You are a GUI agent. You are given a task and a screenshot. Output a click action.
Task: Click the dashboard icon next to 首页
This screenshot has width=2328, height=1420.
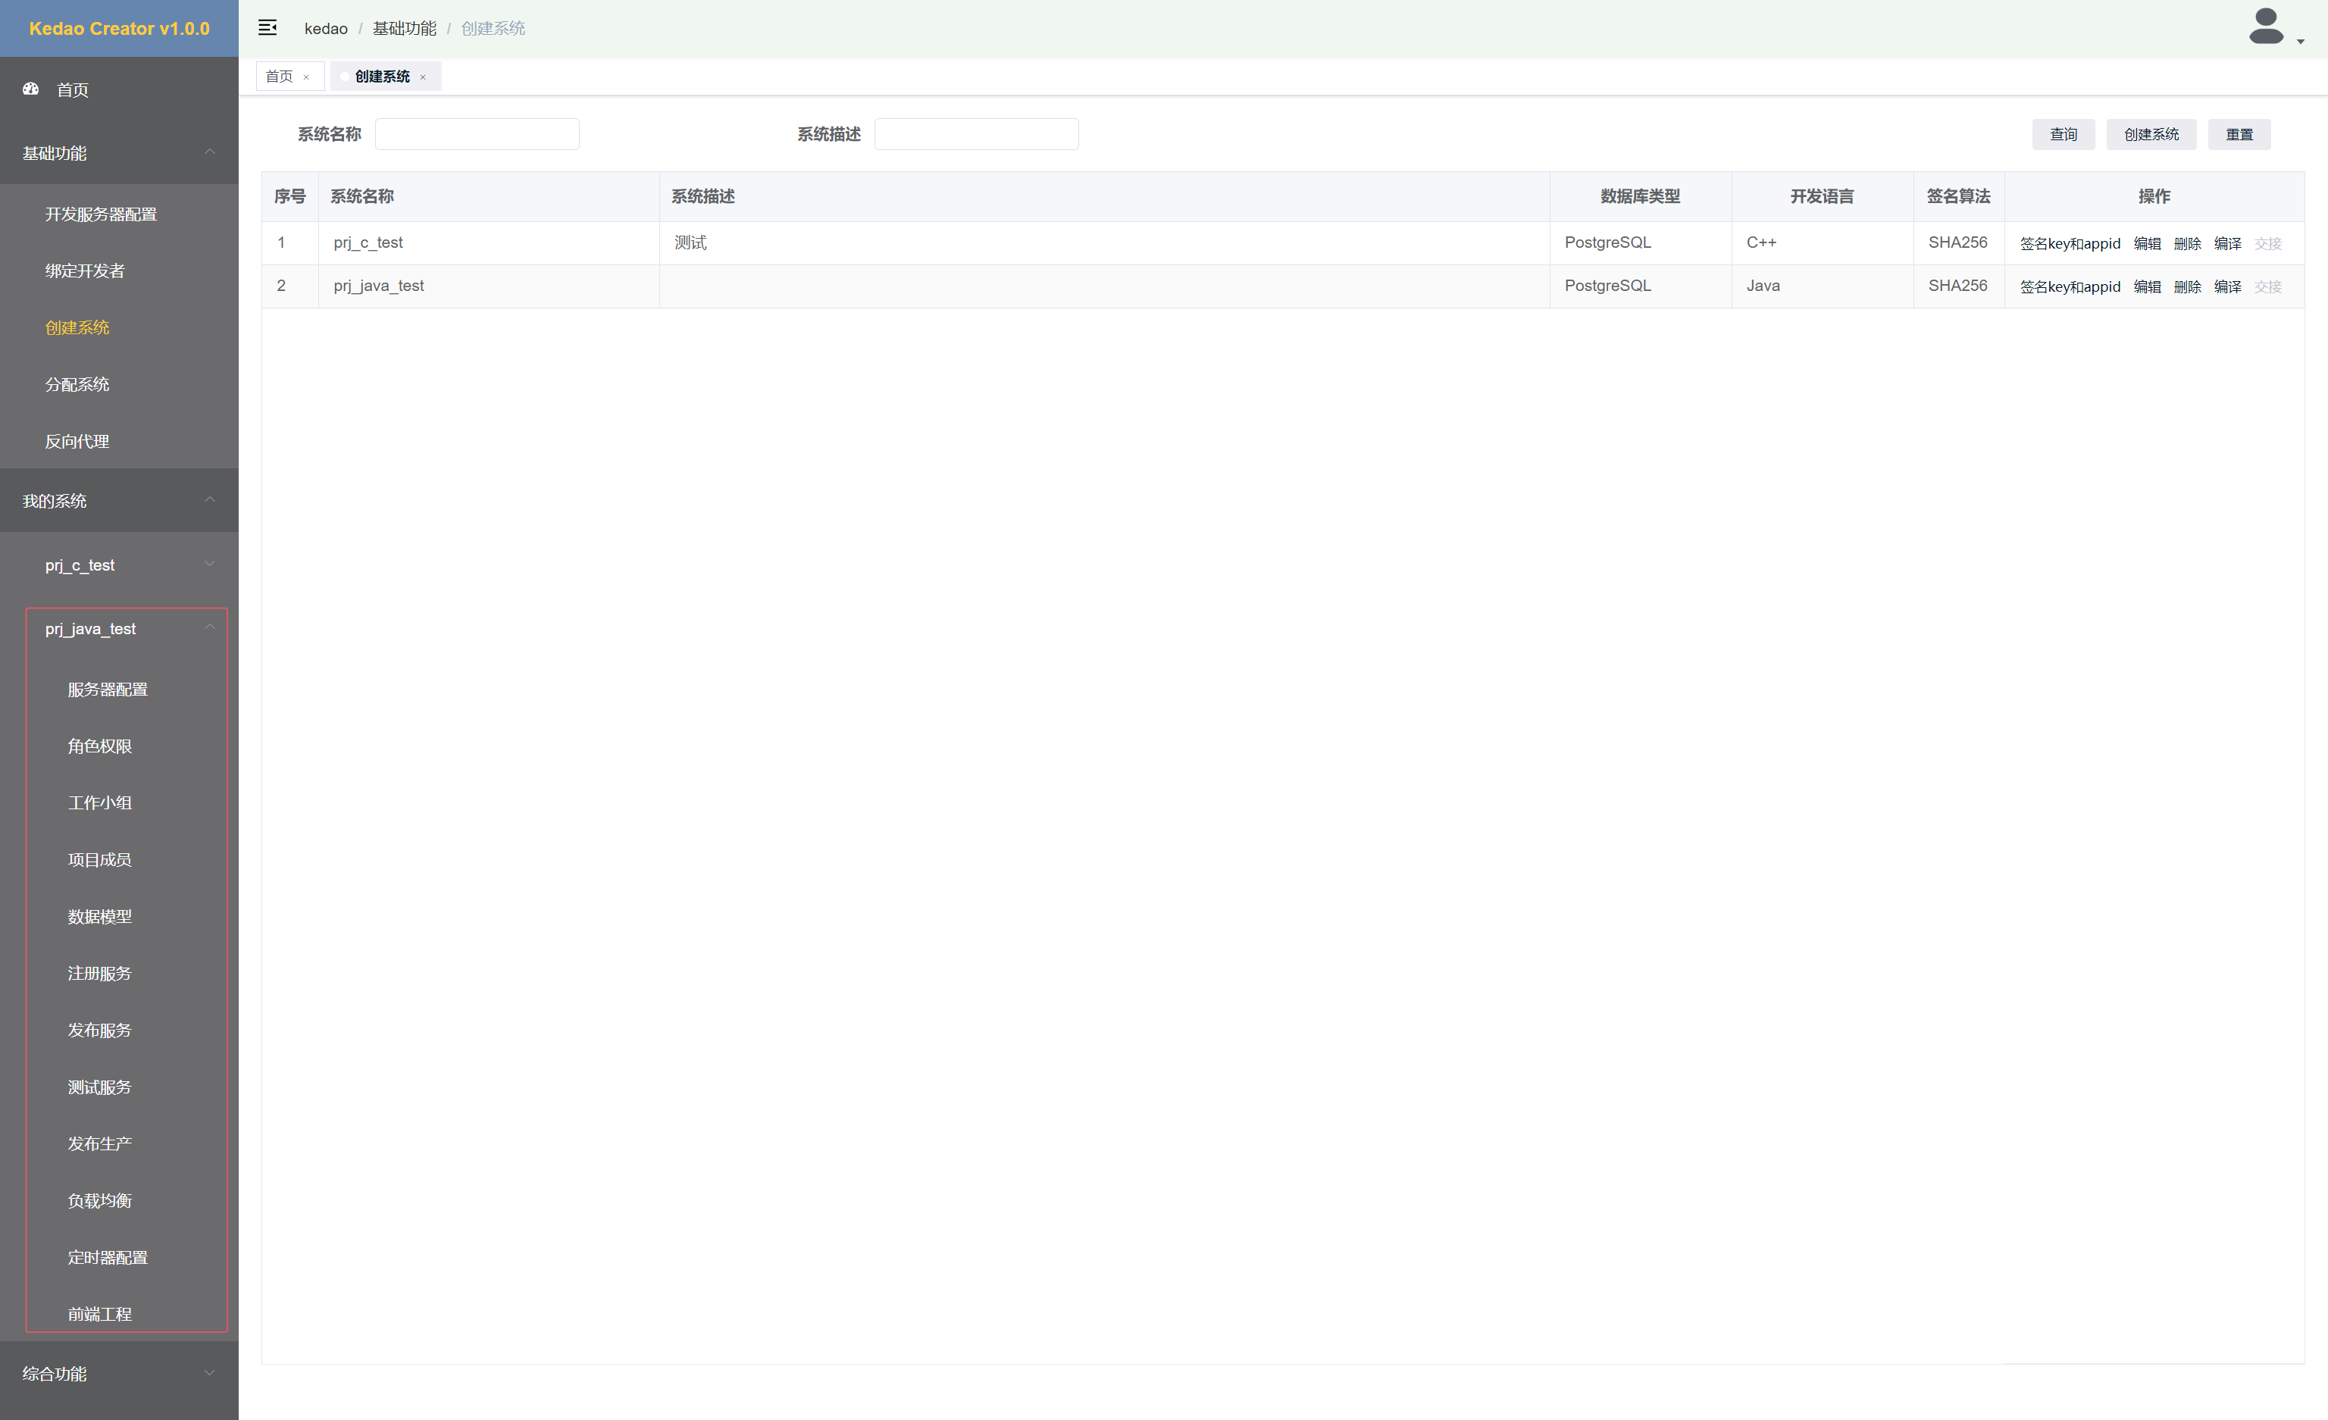[x=31, y=89]
